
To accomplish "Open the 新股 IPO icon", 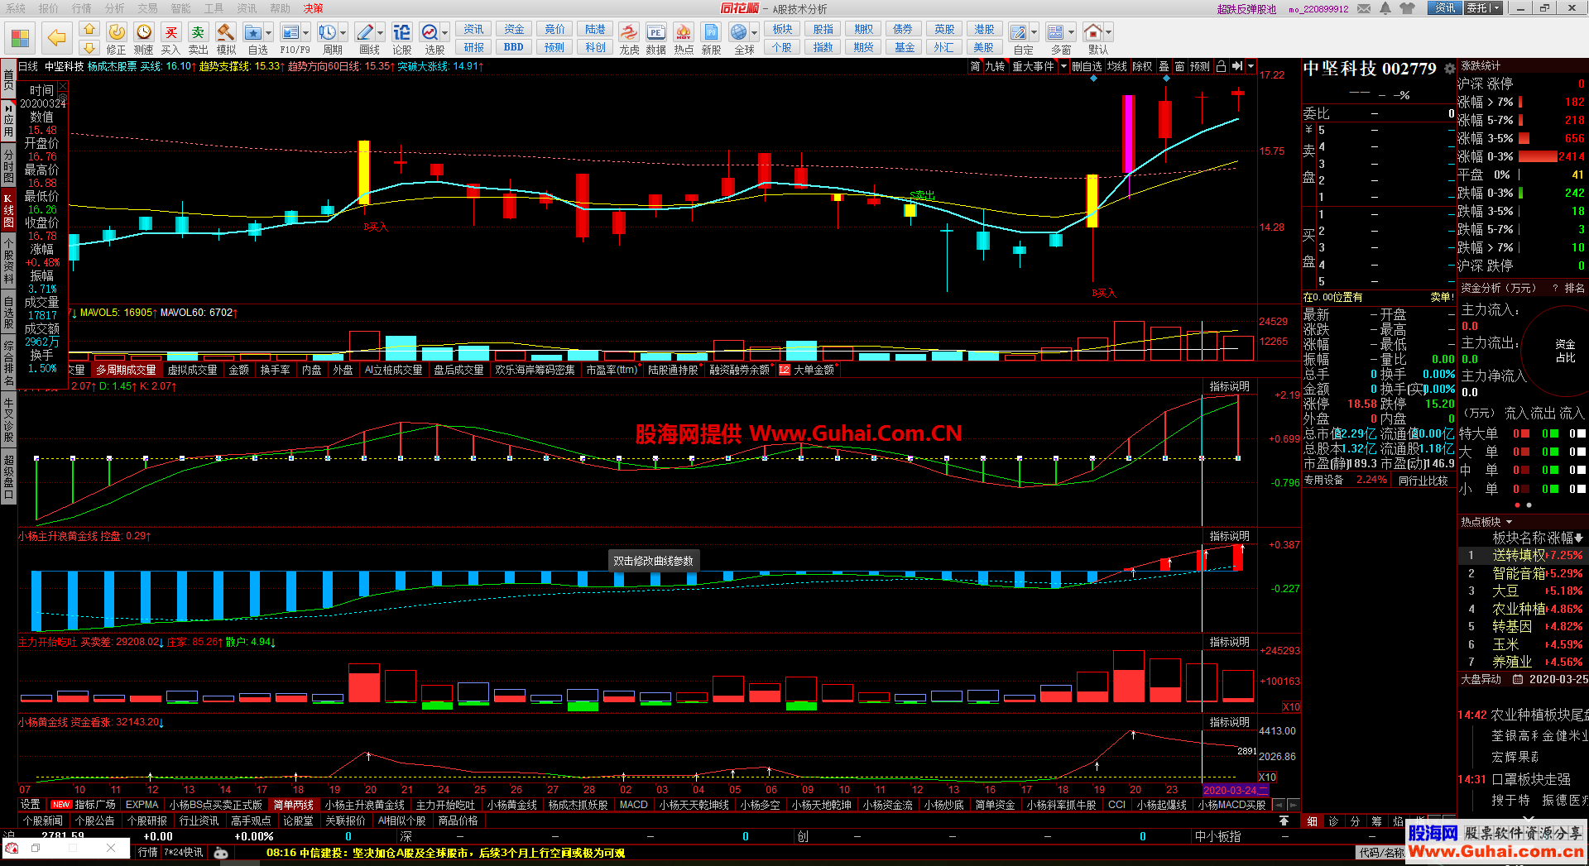I will coord(711,32).
